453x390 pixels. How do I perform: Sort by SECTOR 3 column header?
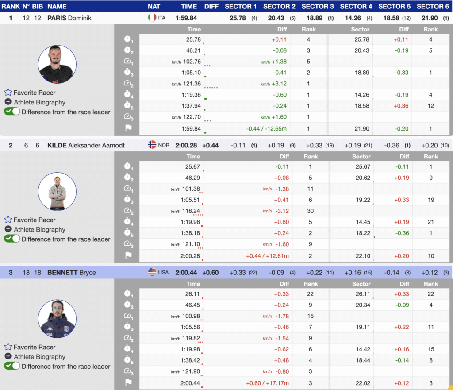point(318,7)
